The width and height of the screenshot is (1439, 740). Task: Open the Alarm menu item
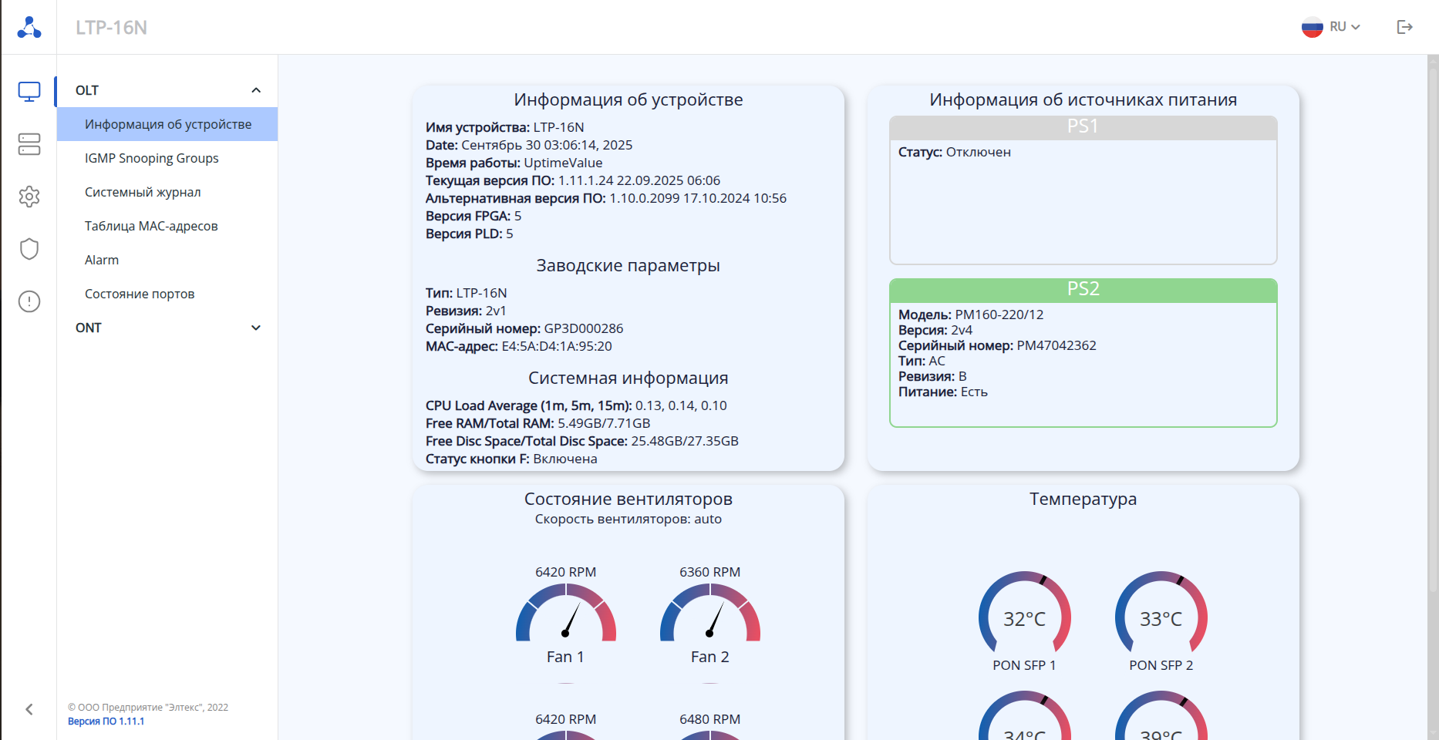click(x=167, y=260)
